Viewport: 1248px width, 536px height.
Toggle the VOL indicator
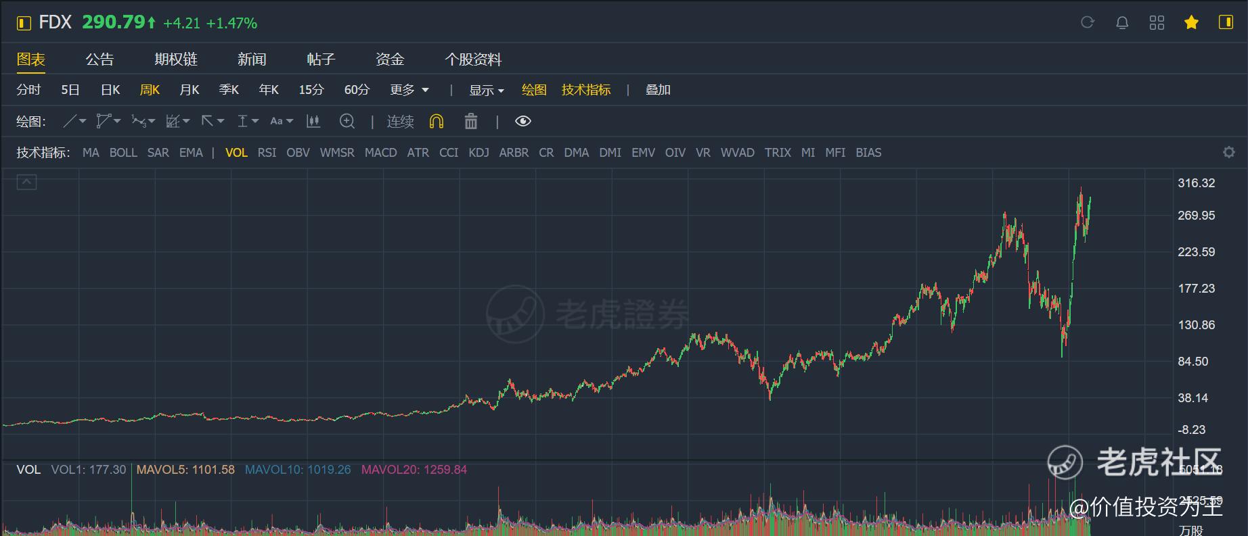tap(236, 153)
